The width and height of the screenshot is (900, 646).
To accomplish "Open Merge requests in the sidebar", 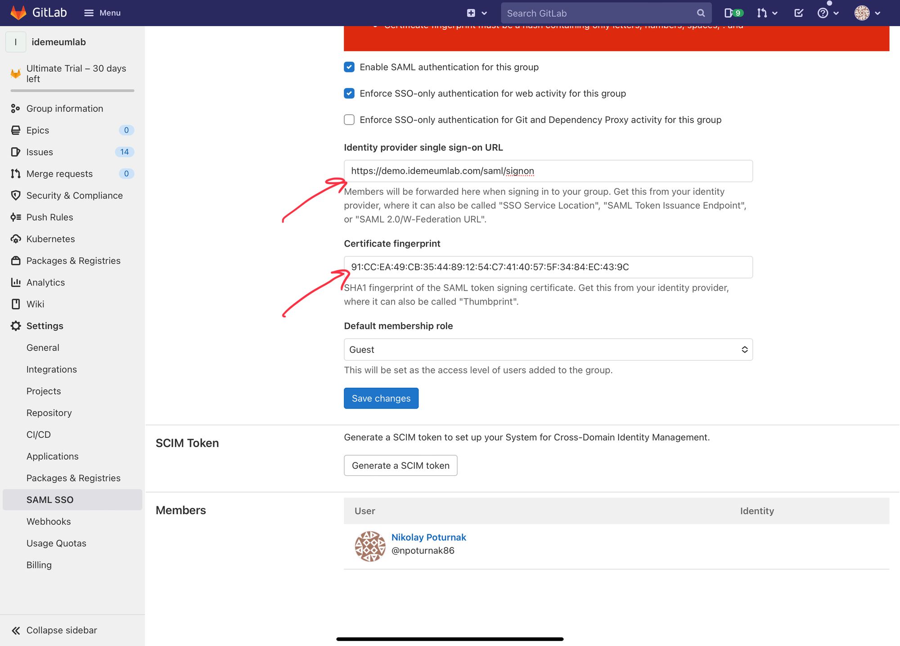I will point(59,174).
